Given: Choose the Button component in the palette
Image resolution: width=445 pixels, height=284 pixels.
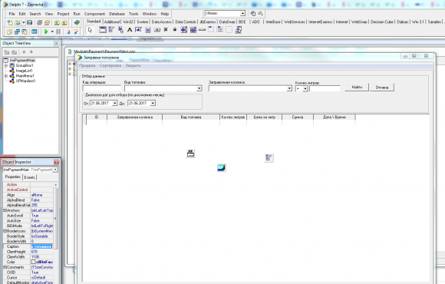Looking at the screenshot, I should click(x=157, y=30).
